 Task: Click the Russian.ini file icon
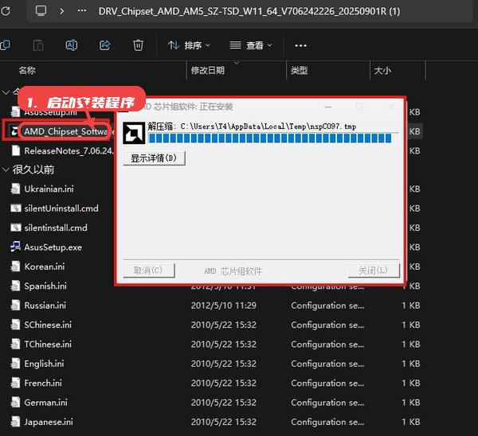tap(16, 306)
